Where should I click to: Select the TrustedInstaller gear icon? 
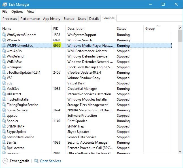[x=4, y=99]
